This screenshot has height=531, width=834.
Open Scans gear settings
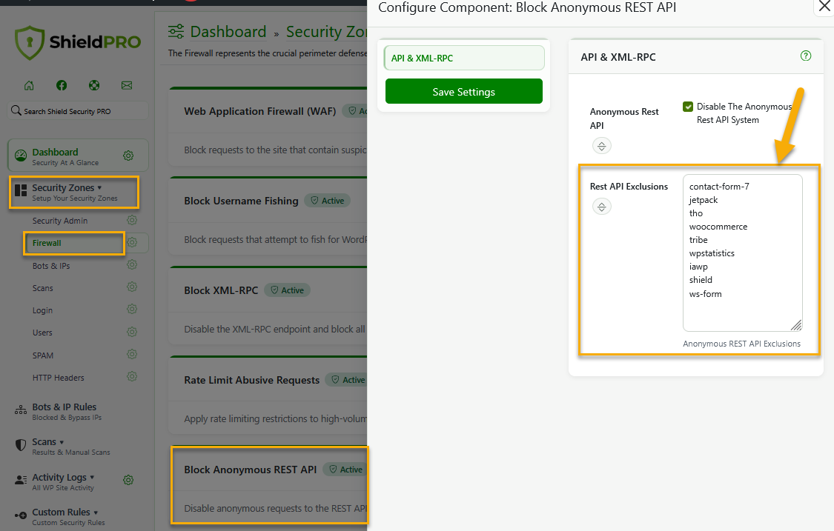pos(132,287)
